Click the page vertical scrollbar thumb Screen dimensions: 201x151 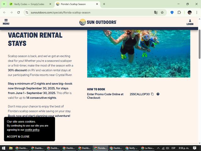pos(200,44)
